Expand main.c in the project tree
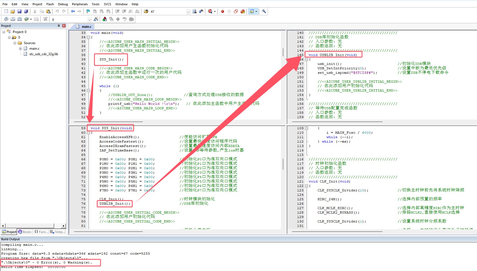 [x=21, y=49]
